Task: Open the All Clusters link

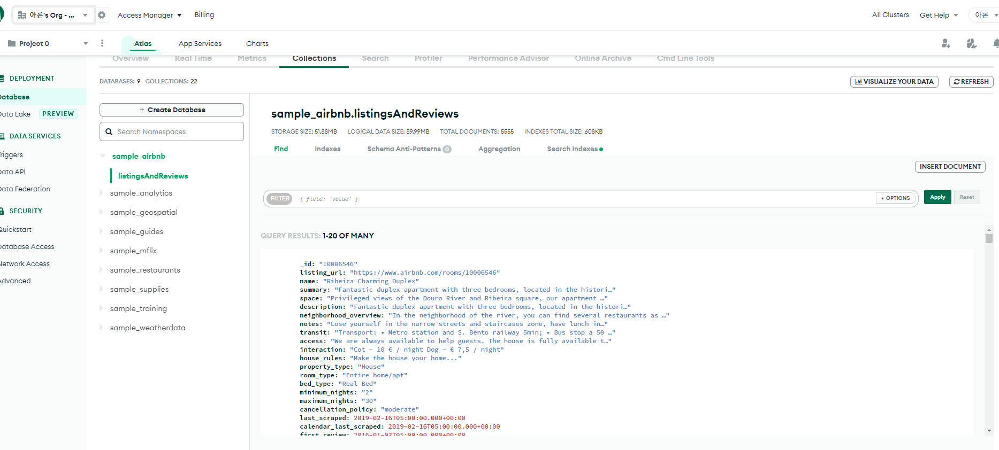Action: (x=890, y=15)
